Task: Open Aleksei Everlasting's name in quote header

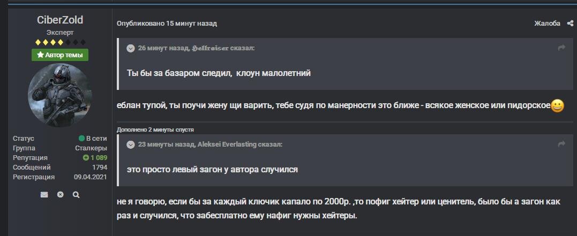Action: tap(227, 144)
